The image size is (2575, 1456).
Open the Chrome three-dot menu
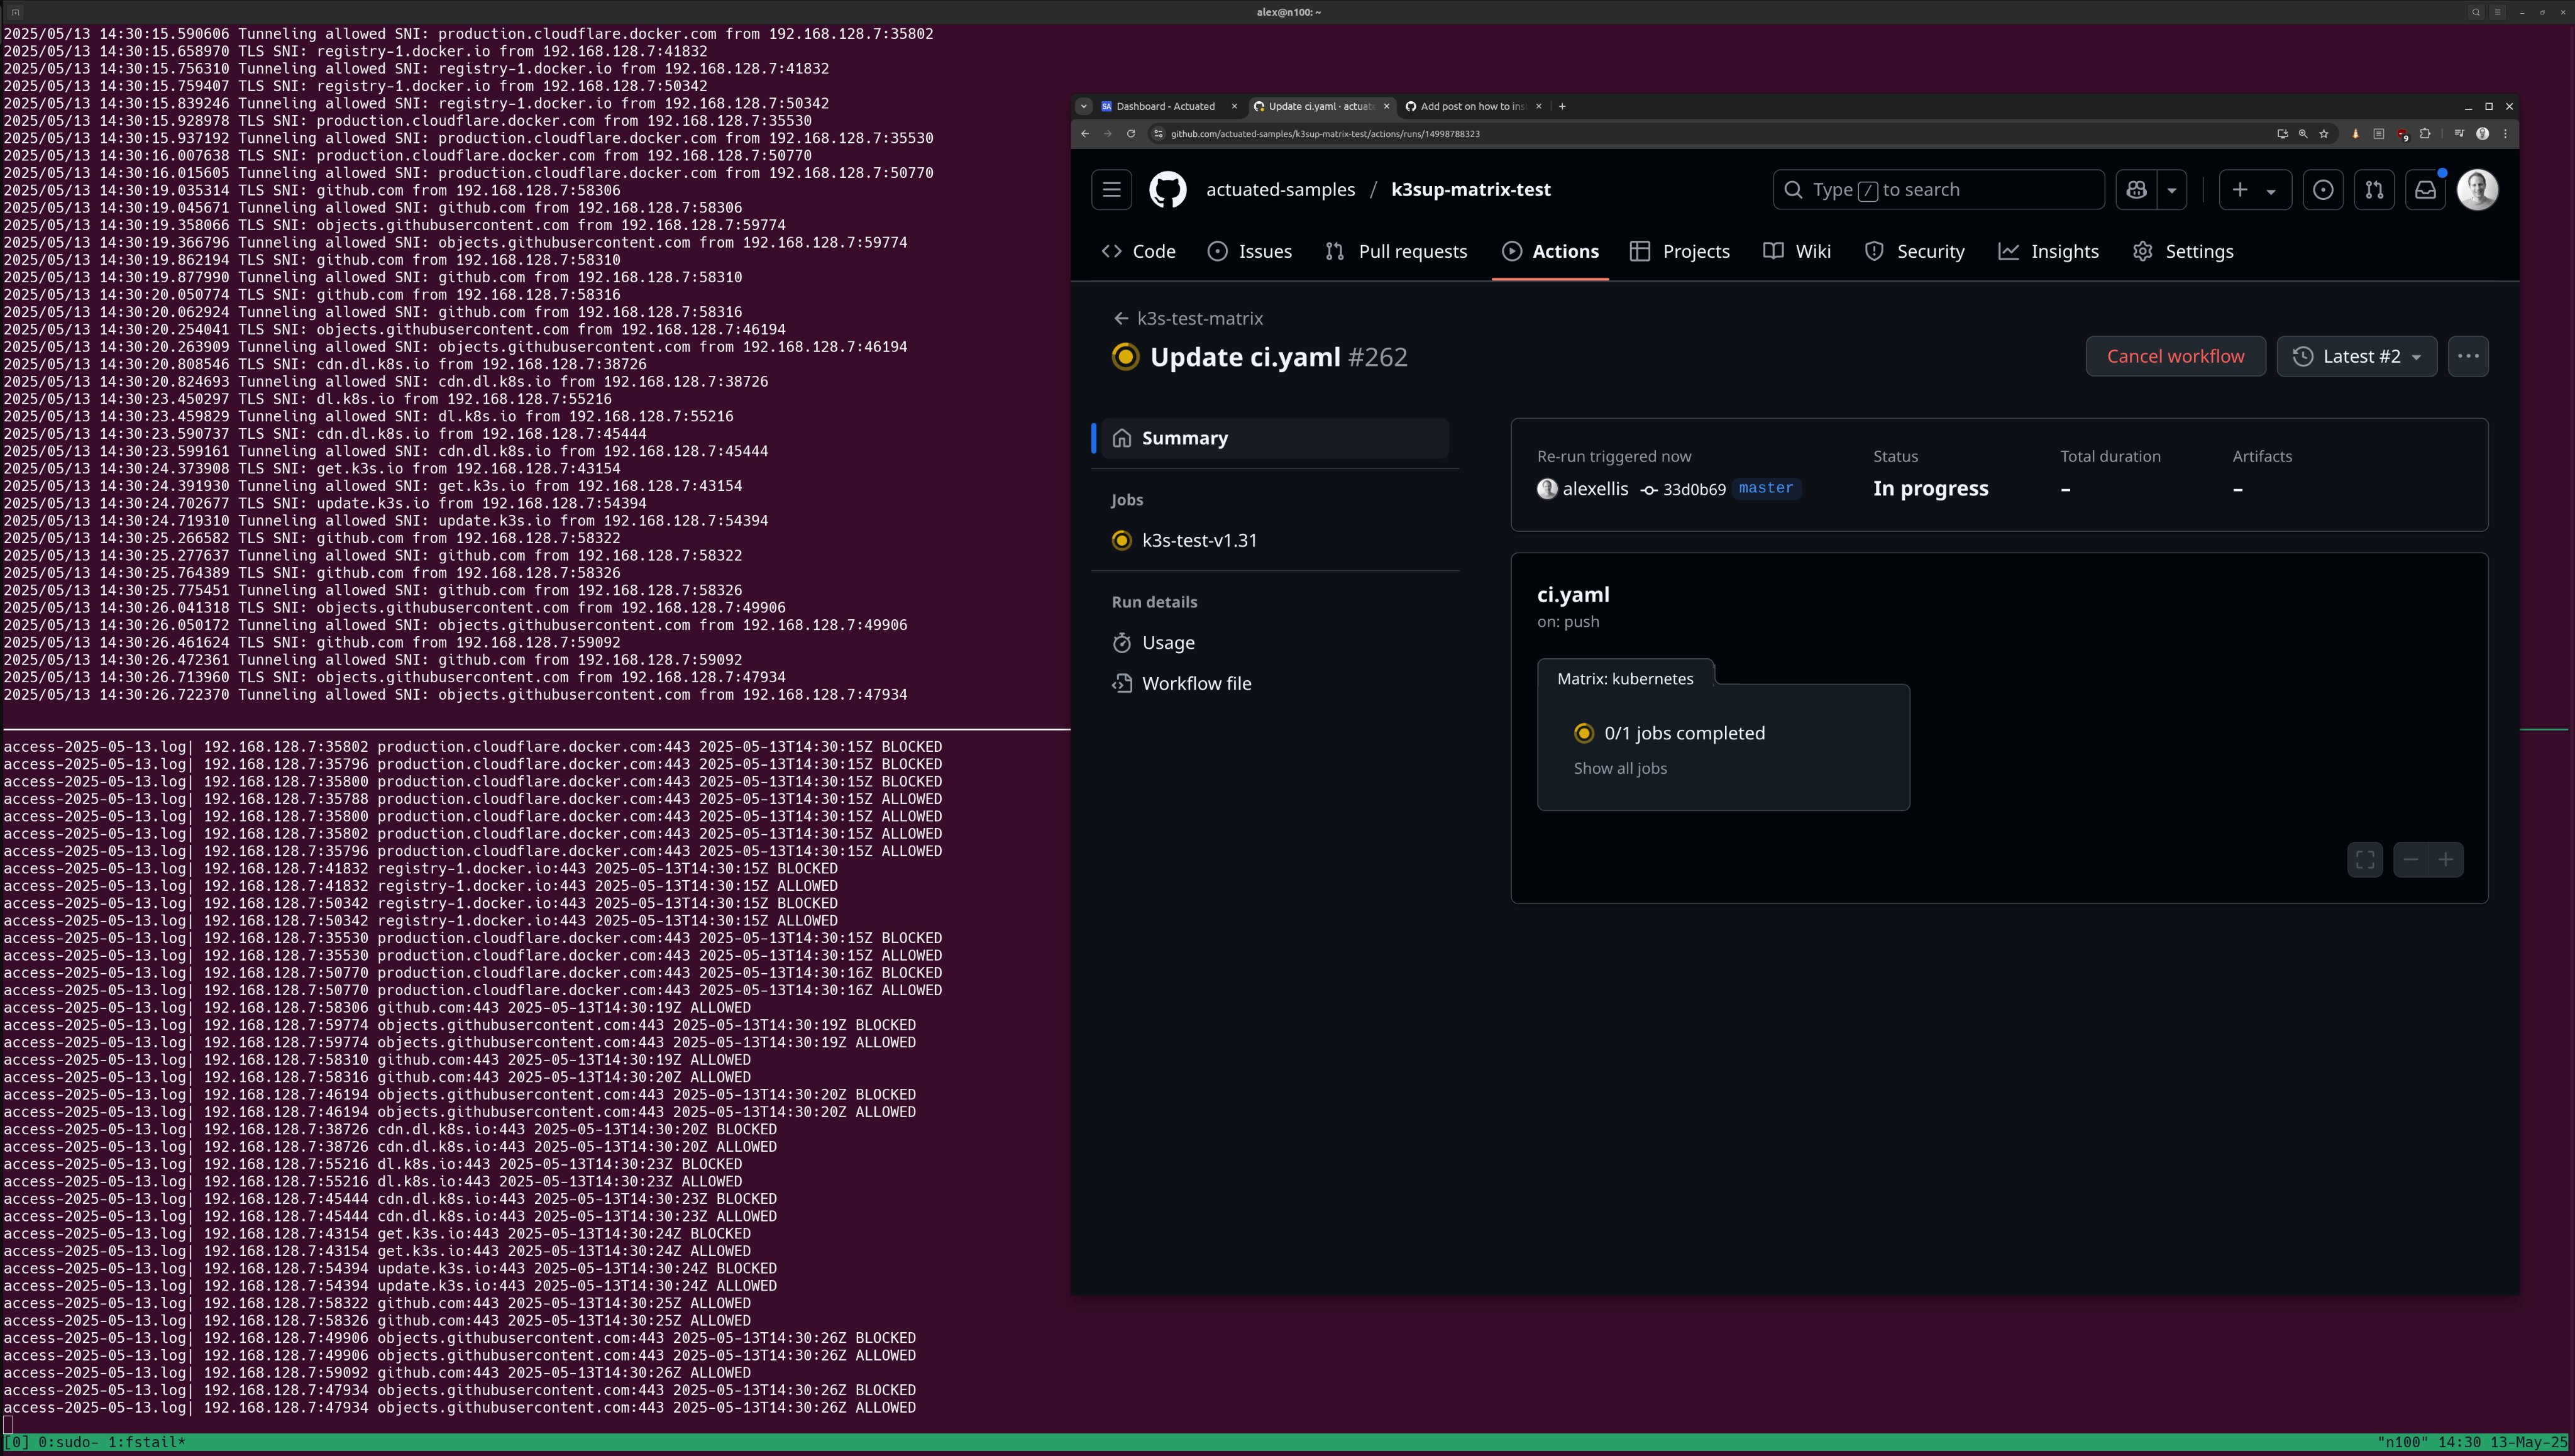tap(2505, 134)
